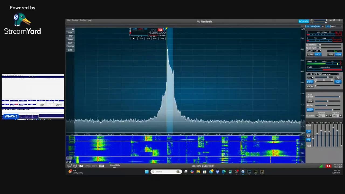
Task: Decrease TX filter high cut arrow
Action: point(331,116)
